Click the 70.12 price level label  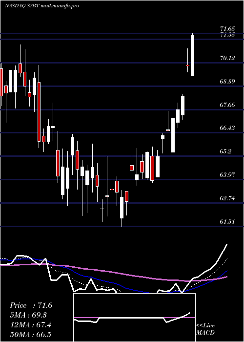[227, 58]
